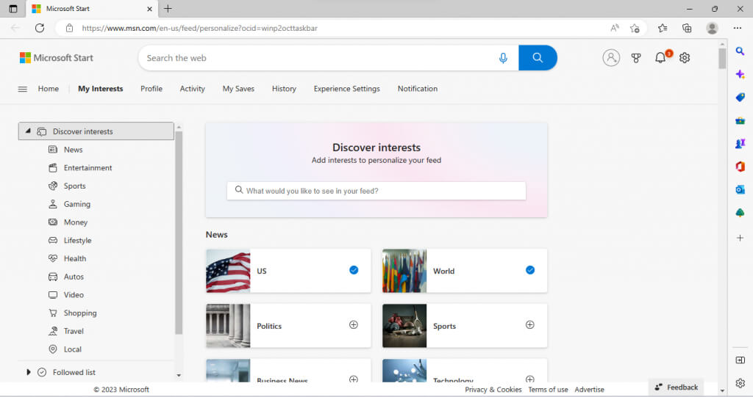Viewport: 753px width, 397px height.
Task: Click the left panel vertical scrollbar
Action: [x=179, y=233]
